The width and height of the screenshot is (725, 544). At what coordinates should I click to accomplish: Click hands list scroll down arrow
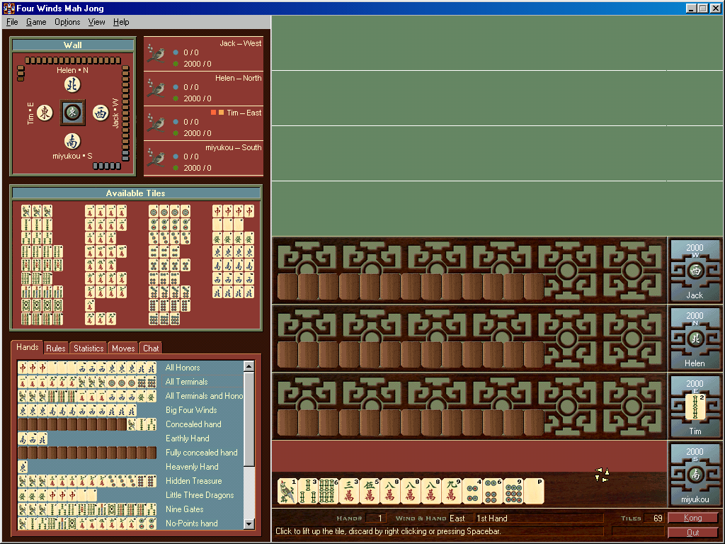click(249, 524)
